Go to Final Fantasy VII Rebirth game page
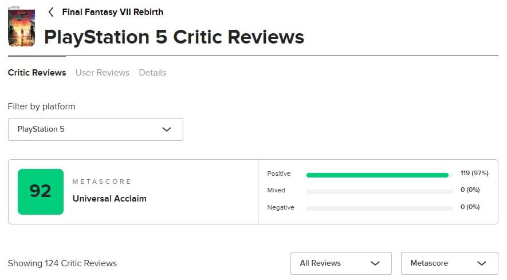Image resolution: width=507 pixels, height=280 pixels. 112,12
